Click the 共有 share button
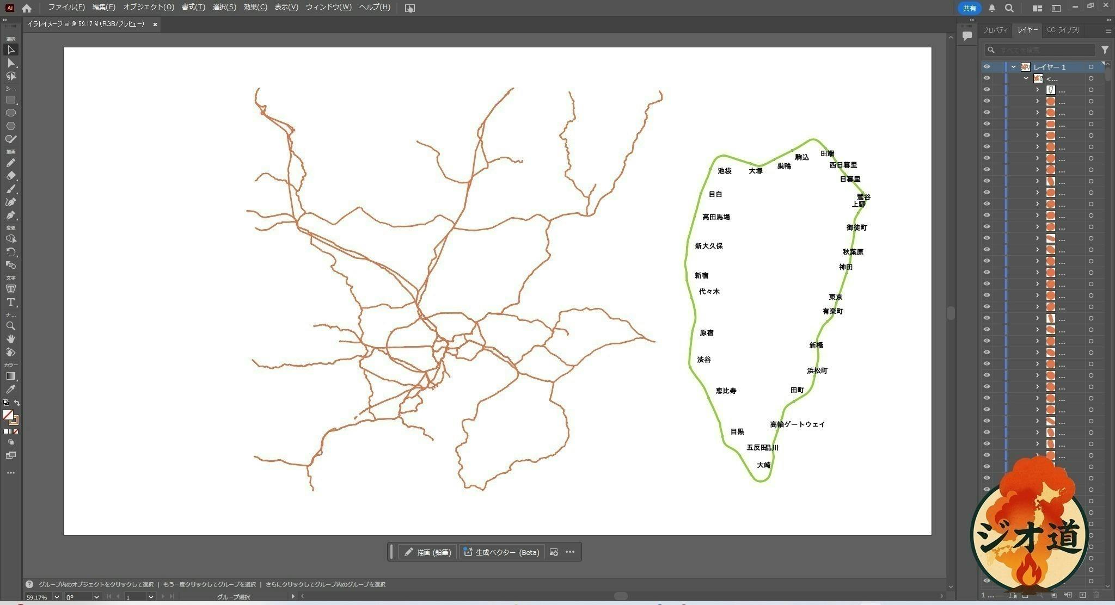The image size is (1115, 605). (x=969, y=8)
